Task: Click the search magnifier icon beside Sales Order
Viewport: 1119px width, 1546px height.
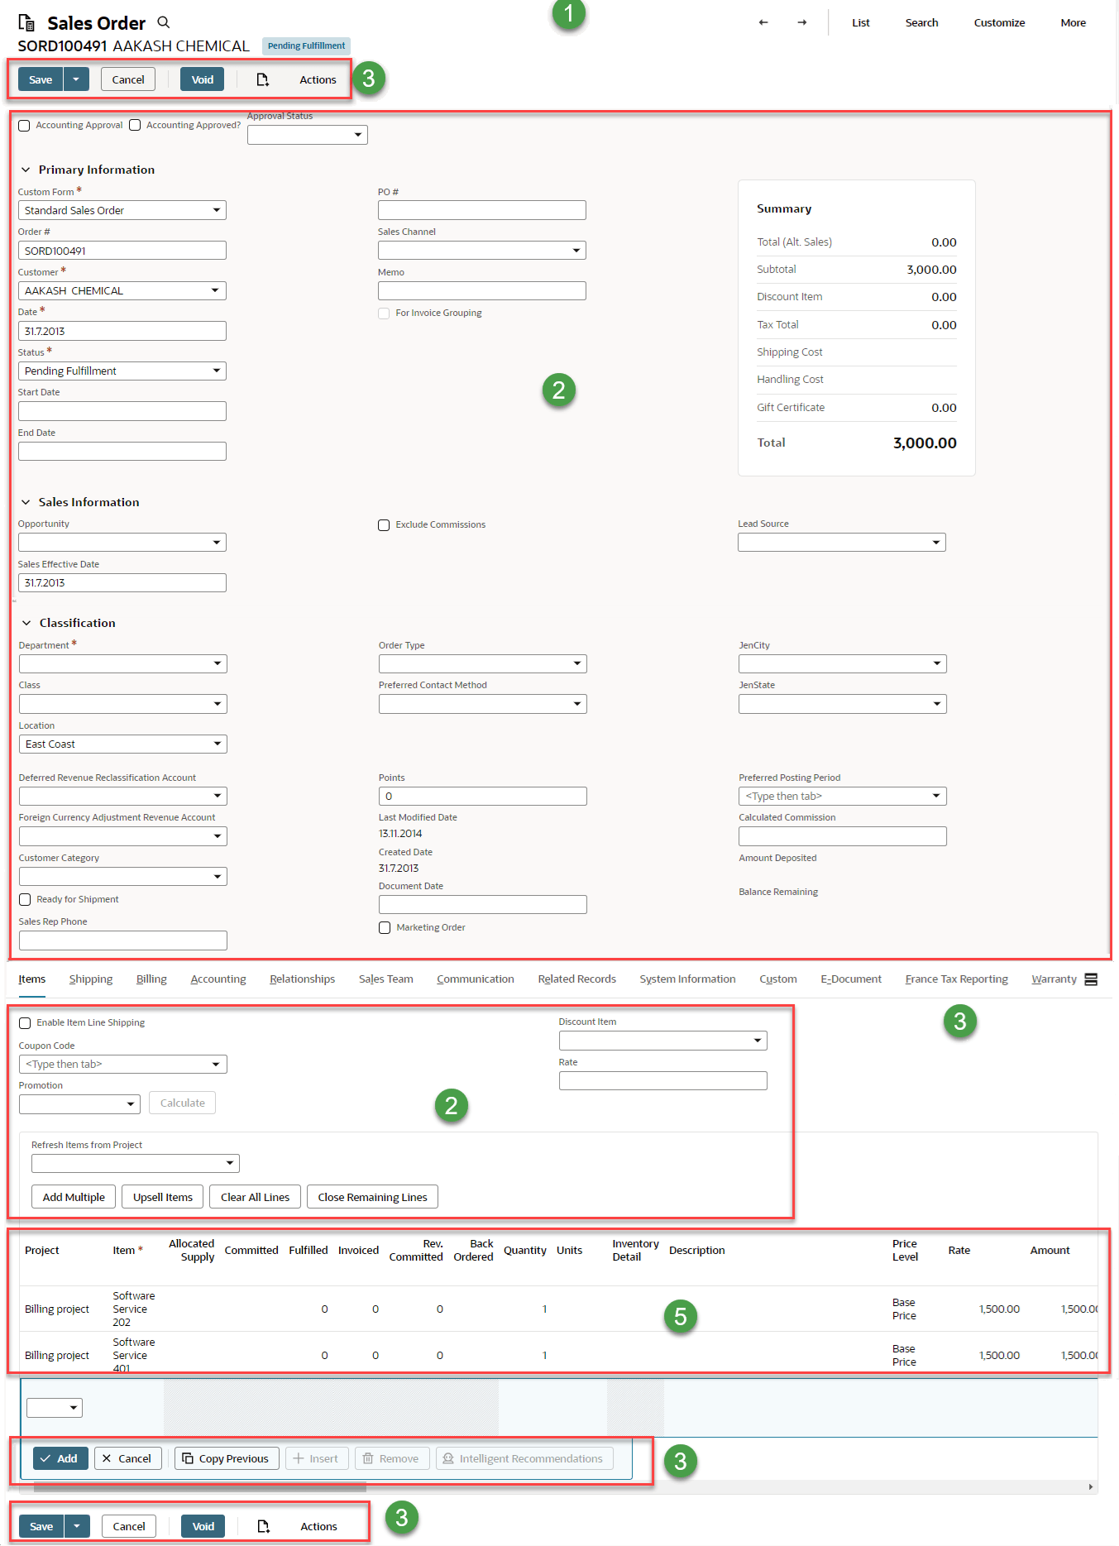Action: coord(164,22)
